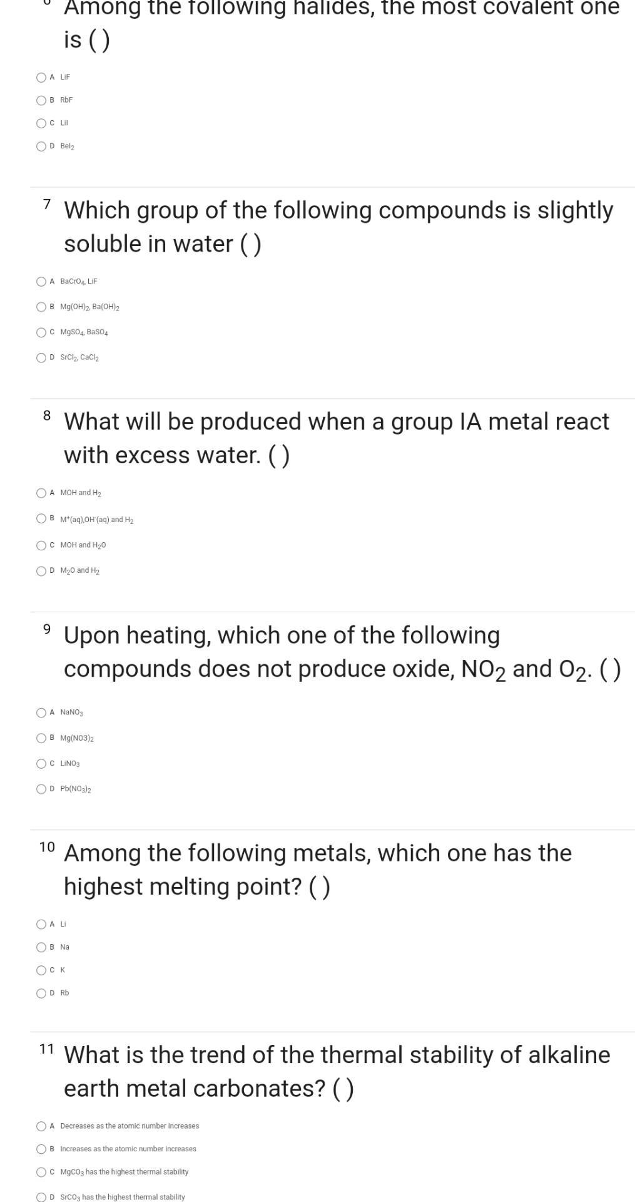Select option A LiF for covalent halide question
Image resolution: width=635 pixels, height=1202 pixels.
[41, 77]
